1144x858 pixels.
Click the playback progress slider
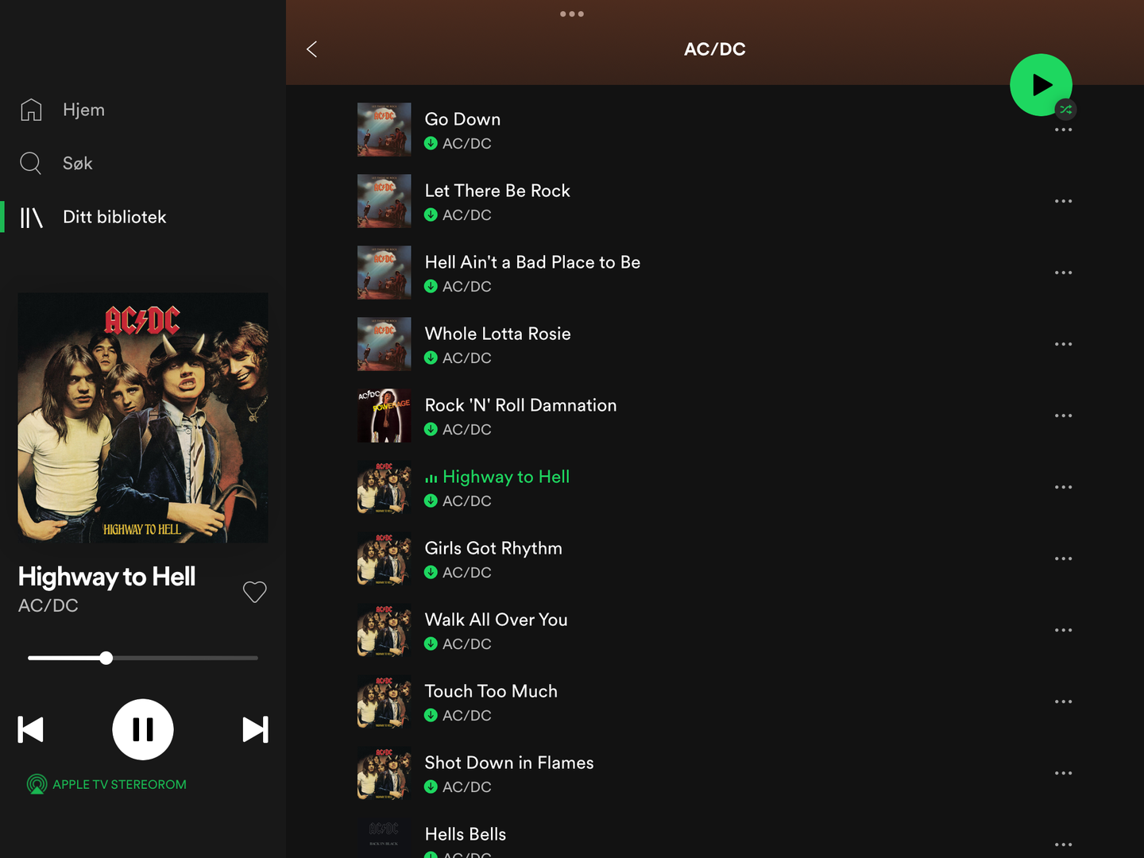143,658
